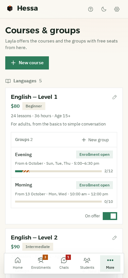The height and width of the screenshot is (278, 128).
Task: Click the Intermediate level tag
Action: click(x=38, y=247)
